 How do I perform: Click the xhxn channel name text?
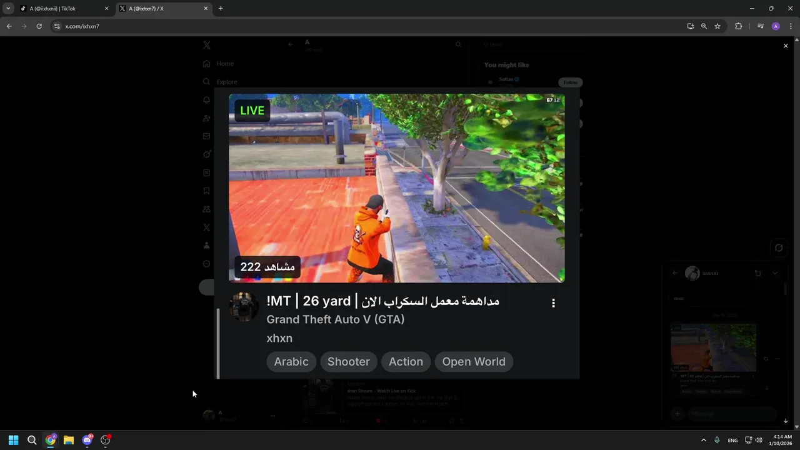[279, 338]
